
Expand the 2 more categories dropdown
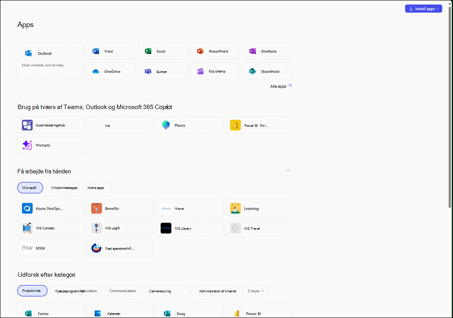255,291
